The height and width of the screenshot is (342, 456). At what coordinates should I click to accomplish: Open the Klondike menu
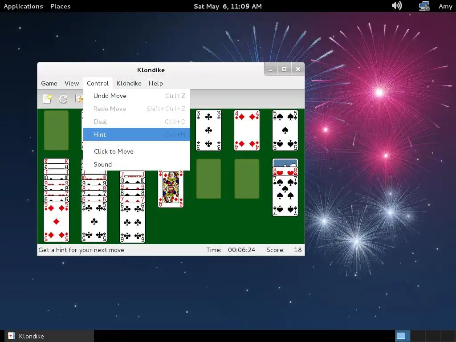[x=129, y=83]
